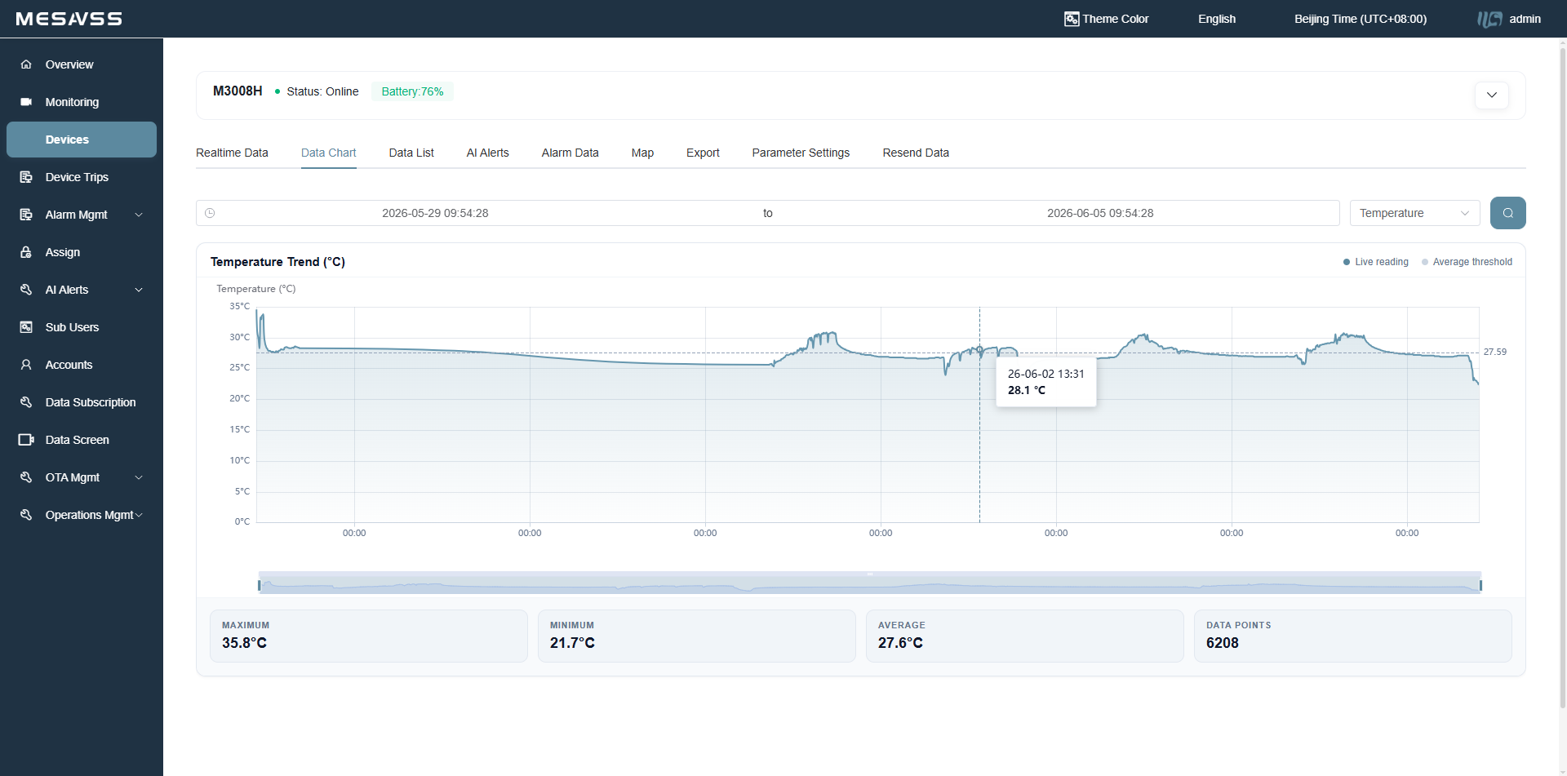Open the Alarm Data tab

pos(570,153)
